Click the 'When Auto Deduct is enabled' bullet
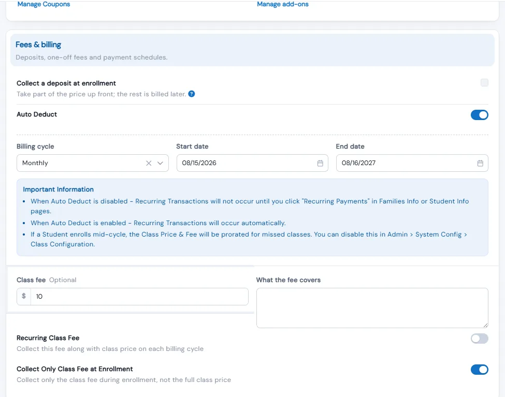 (x=158, y=223)
